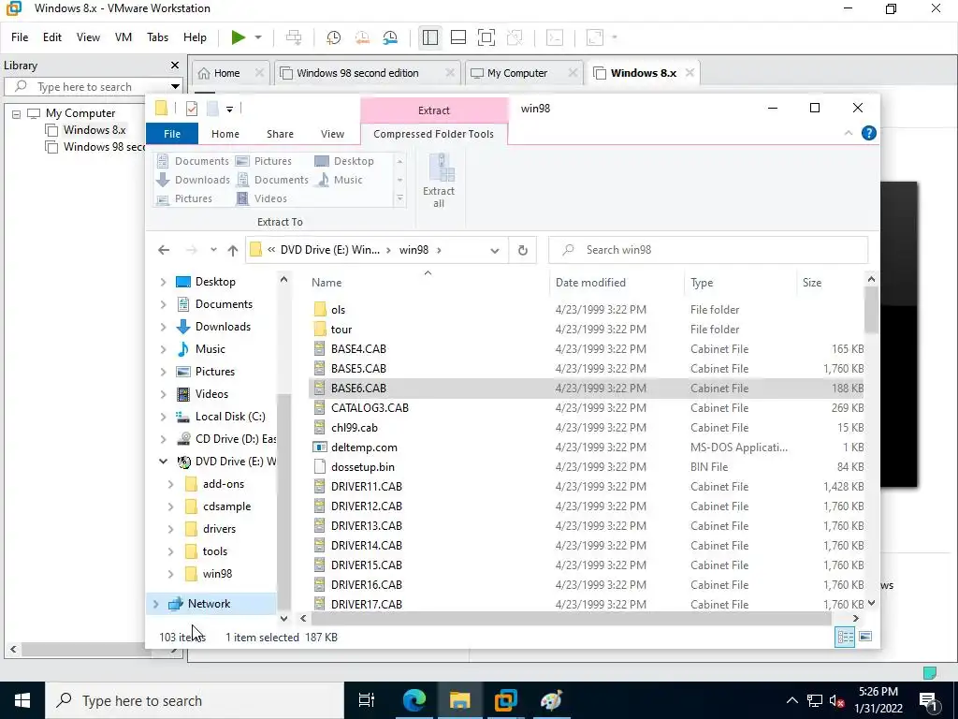Open the Tabs menu
This screenshot has width=958, height=719.
[x=157, y=37]
